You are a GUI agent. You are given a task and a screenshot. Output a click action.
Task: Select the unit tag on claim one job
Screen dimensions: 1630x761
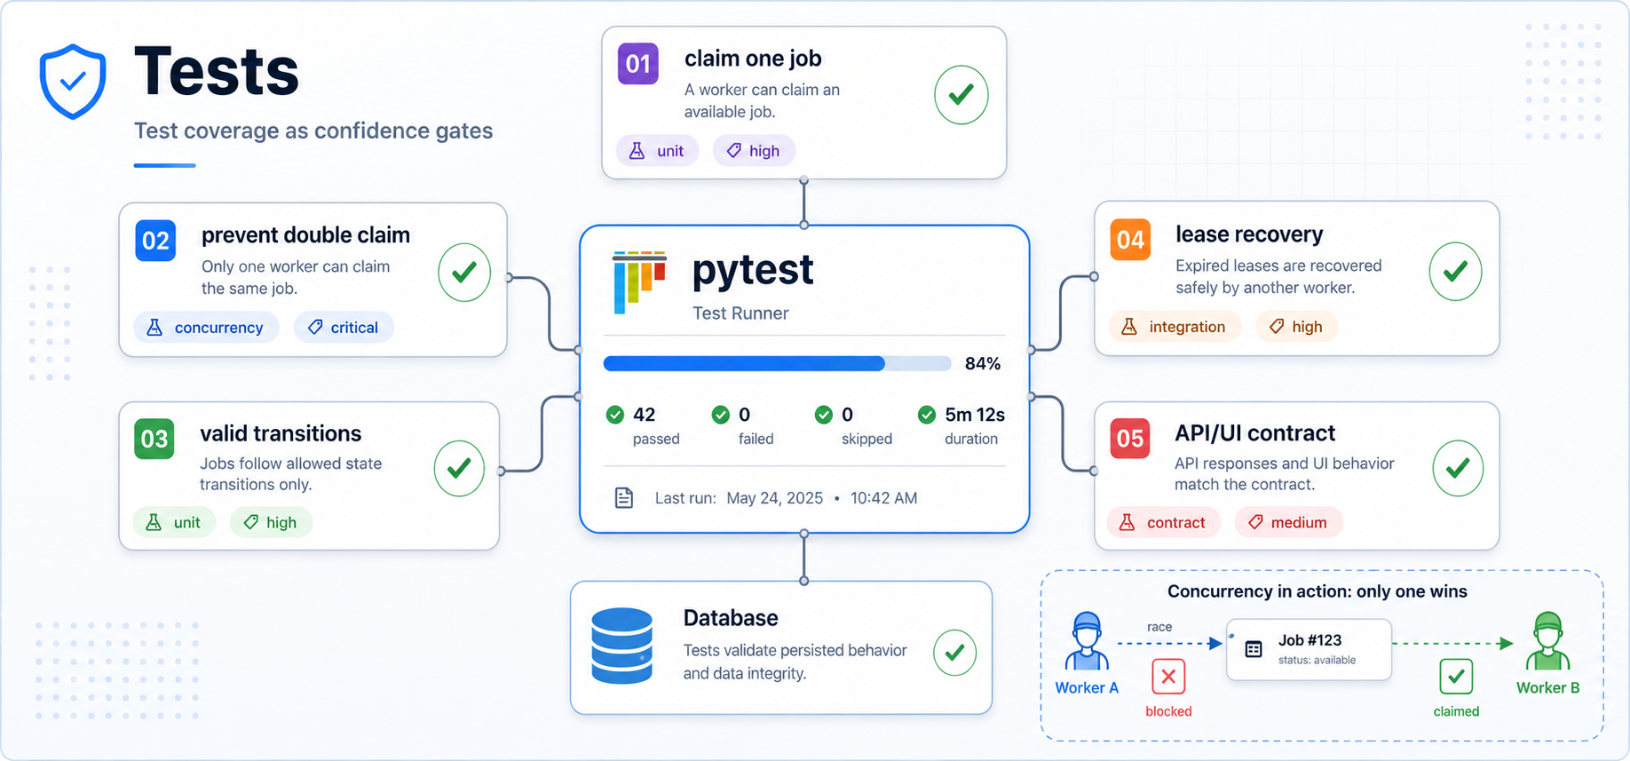coord(657,151)
